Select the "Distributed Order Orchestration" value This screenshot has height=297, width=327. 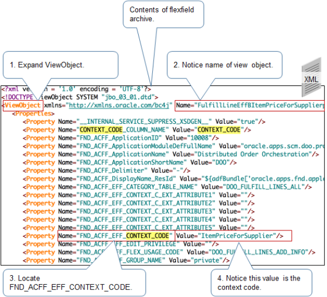point(253,154)
